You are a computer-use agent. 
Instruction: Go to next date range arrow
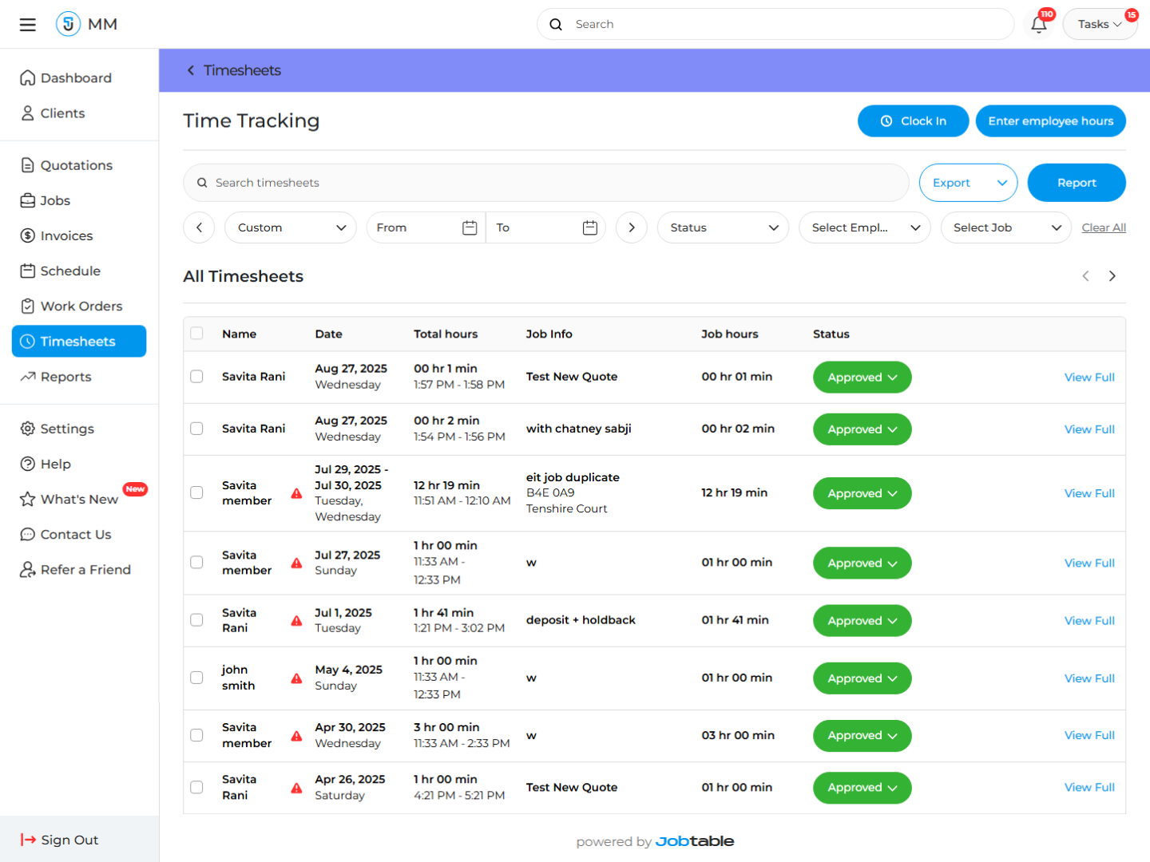coord(631,227)
